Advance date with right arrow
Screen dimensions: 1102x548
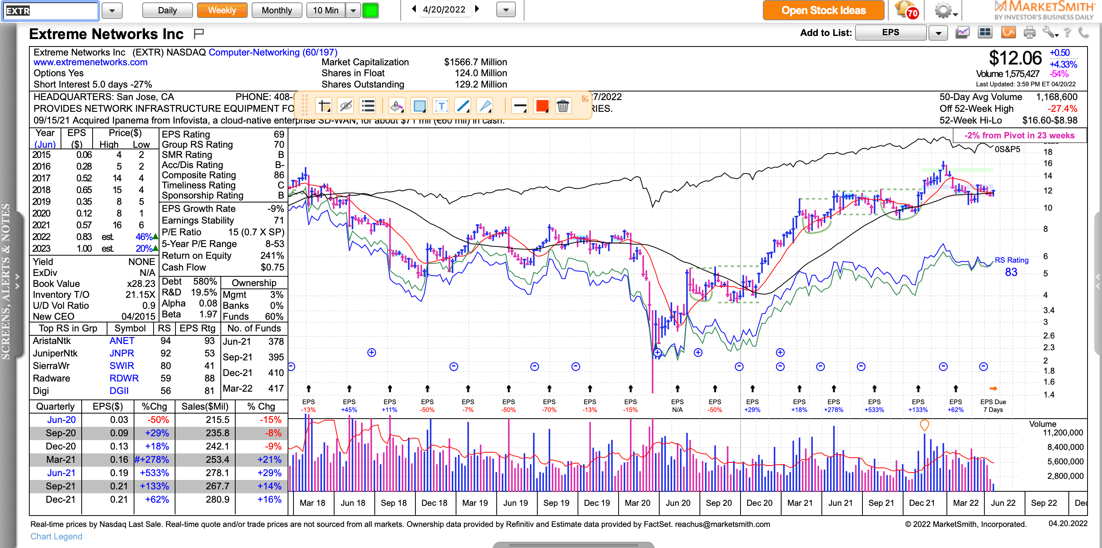tap(477, 9)
